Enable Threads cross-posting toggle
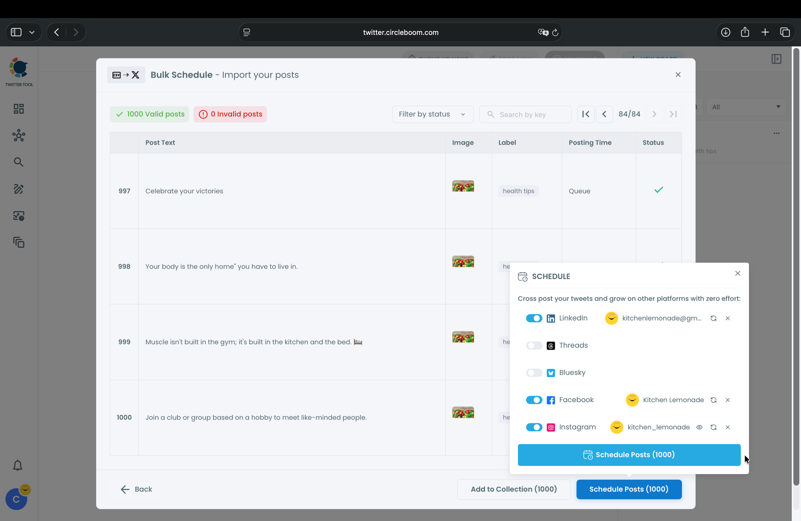The height and width of the screenshot is (521, 801). [534, 346]
